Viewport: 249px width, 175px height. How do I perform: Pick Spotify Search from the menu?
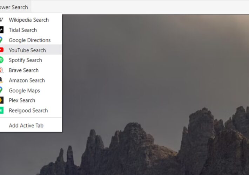[x=31, y=60]
